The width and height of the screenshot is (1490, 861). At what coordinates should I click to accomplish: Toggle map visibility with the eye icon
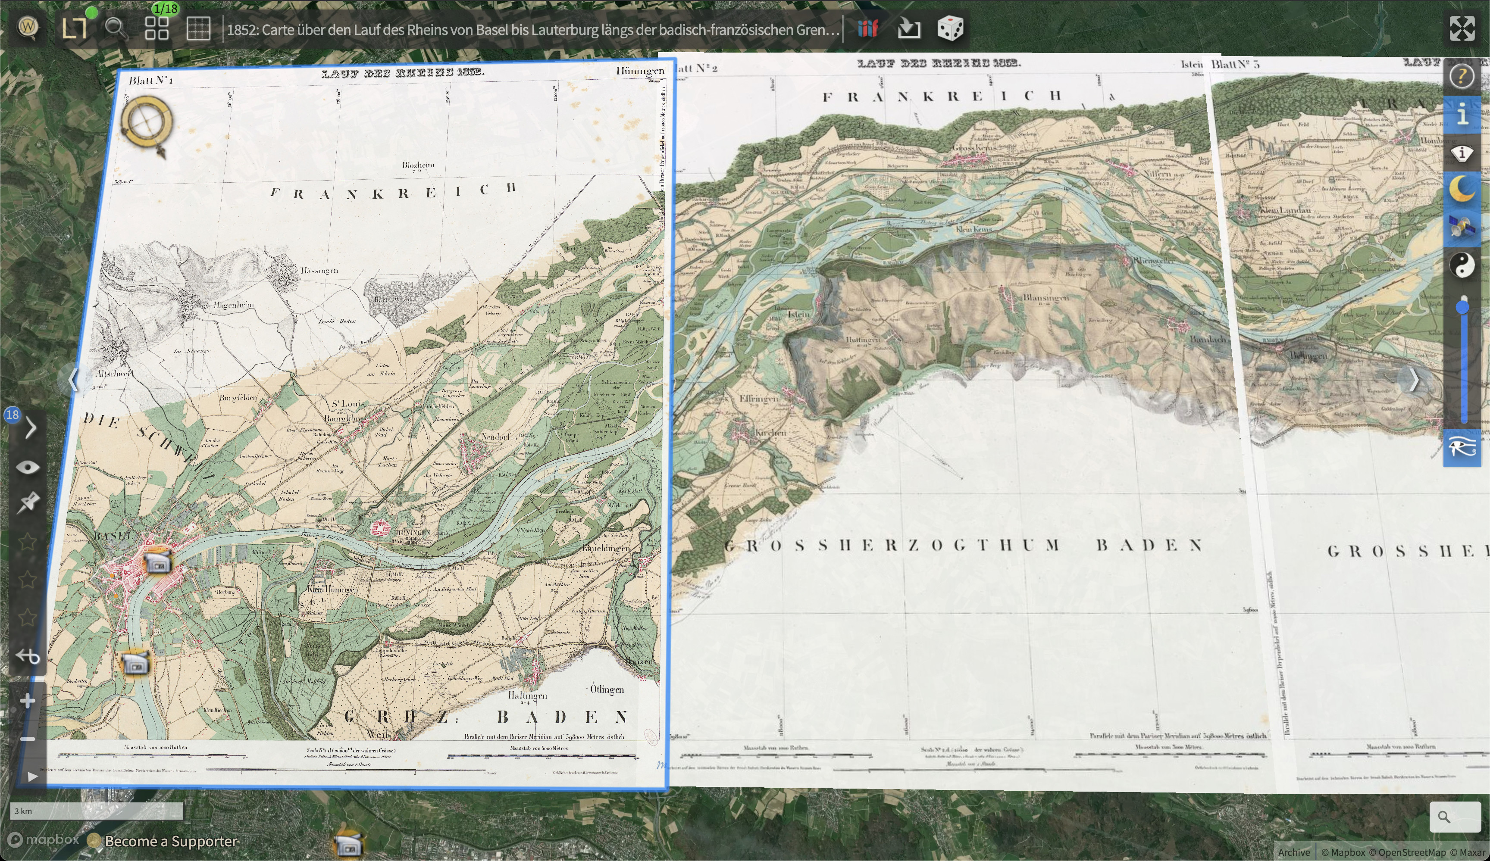point(27,468)
